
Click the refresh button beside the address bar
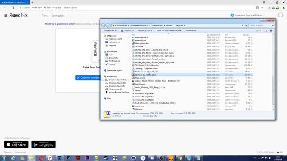(x=246, y=25)
